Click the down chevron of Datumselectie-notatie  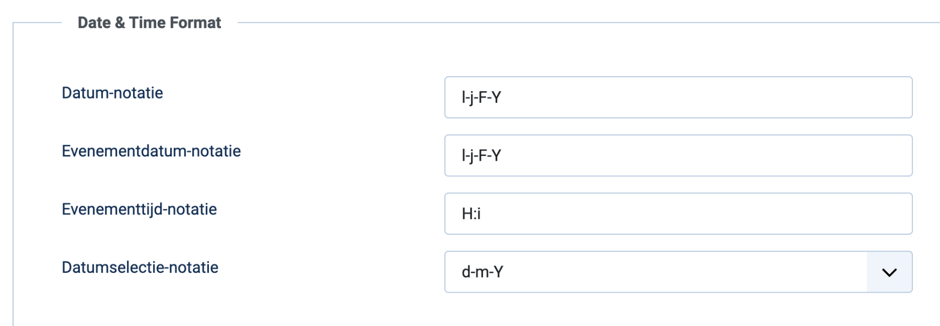point(889,272)
